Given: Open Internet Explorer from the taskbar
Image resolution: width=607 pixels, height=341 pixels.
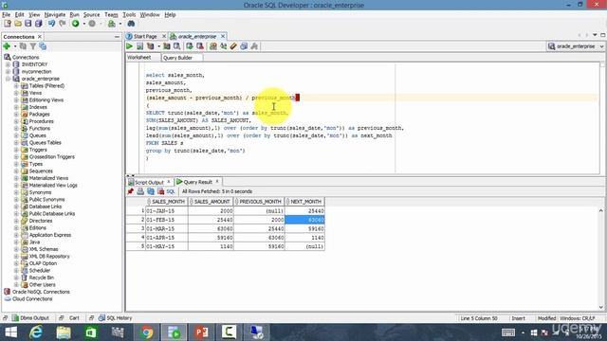Looking at the screenshot, I should click(36, 332).
